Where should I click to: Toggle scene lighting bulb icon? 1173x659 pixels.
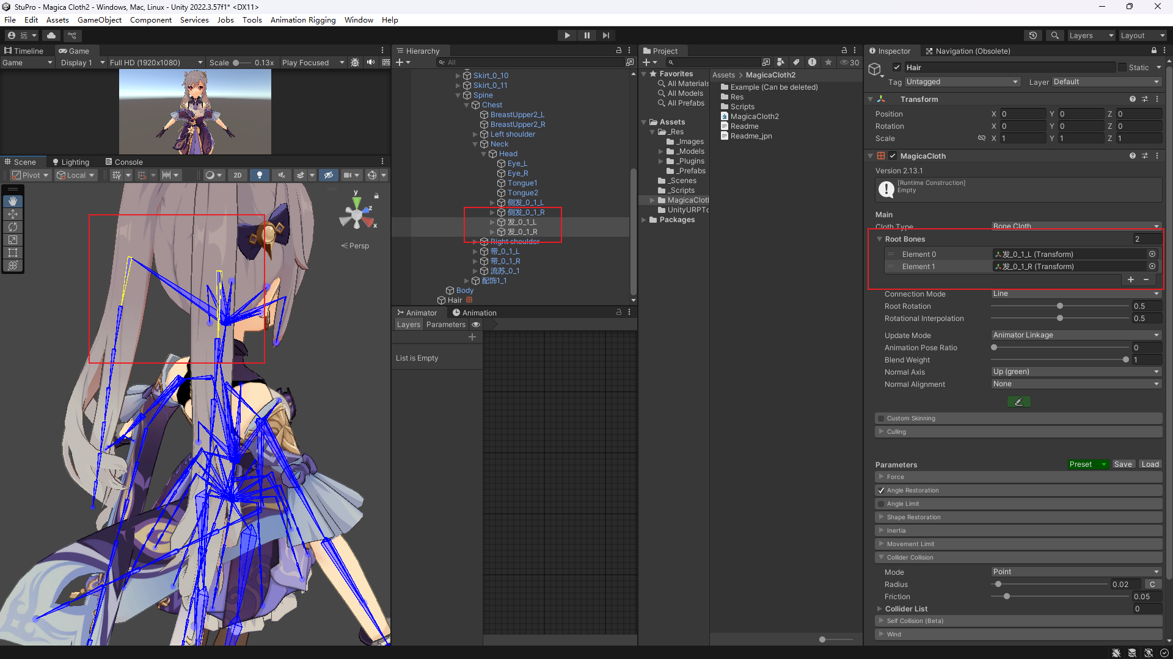(x=260, y=175)
